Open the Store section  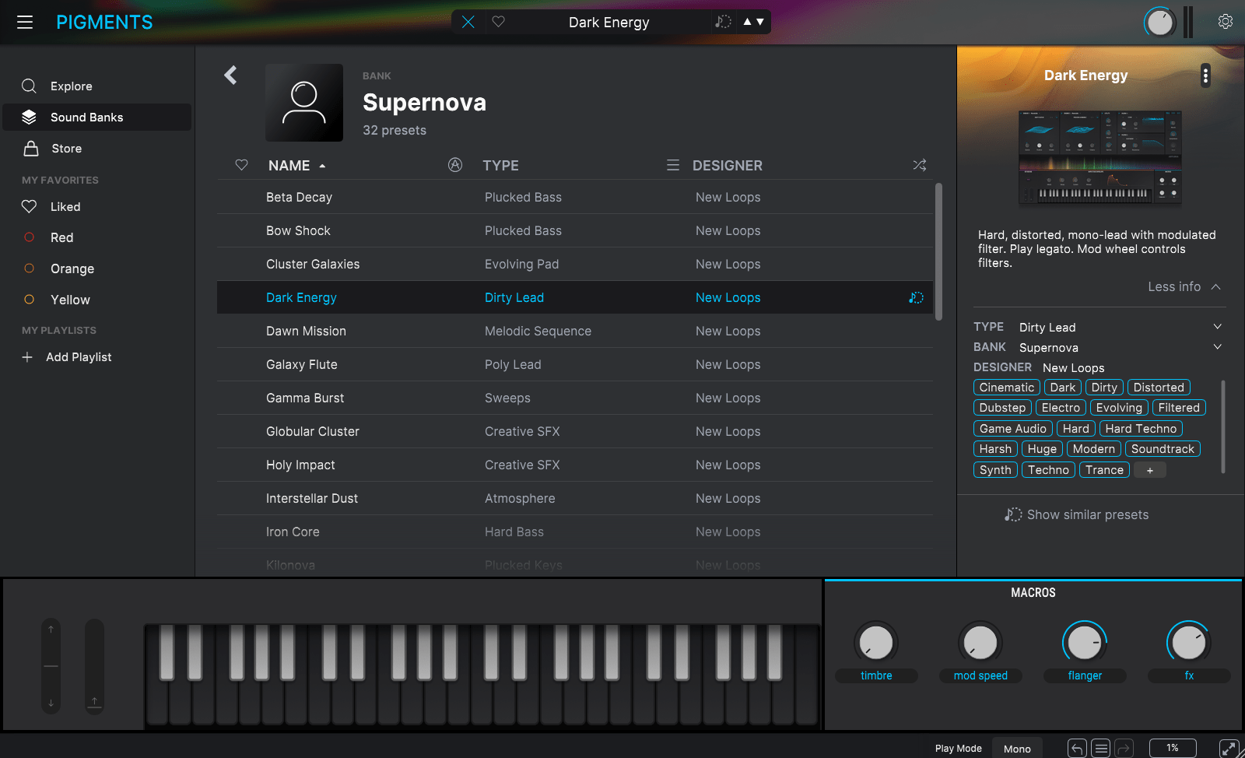point(66,149)
